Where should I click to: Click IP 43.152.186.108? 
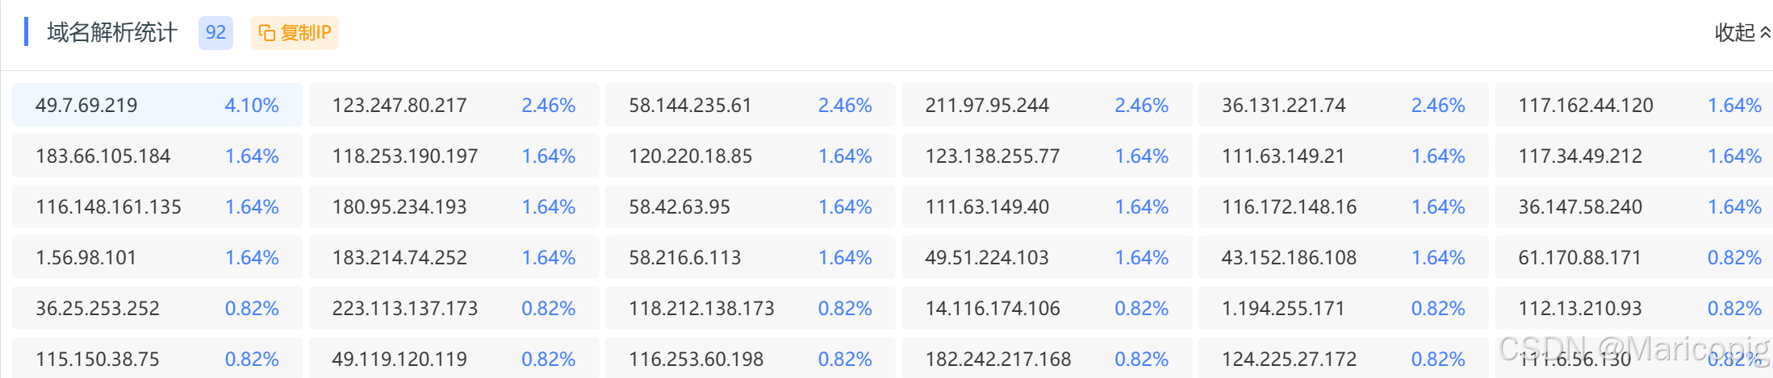click(1344, 257)
